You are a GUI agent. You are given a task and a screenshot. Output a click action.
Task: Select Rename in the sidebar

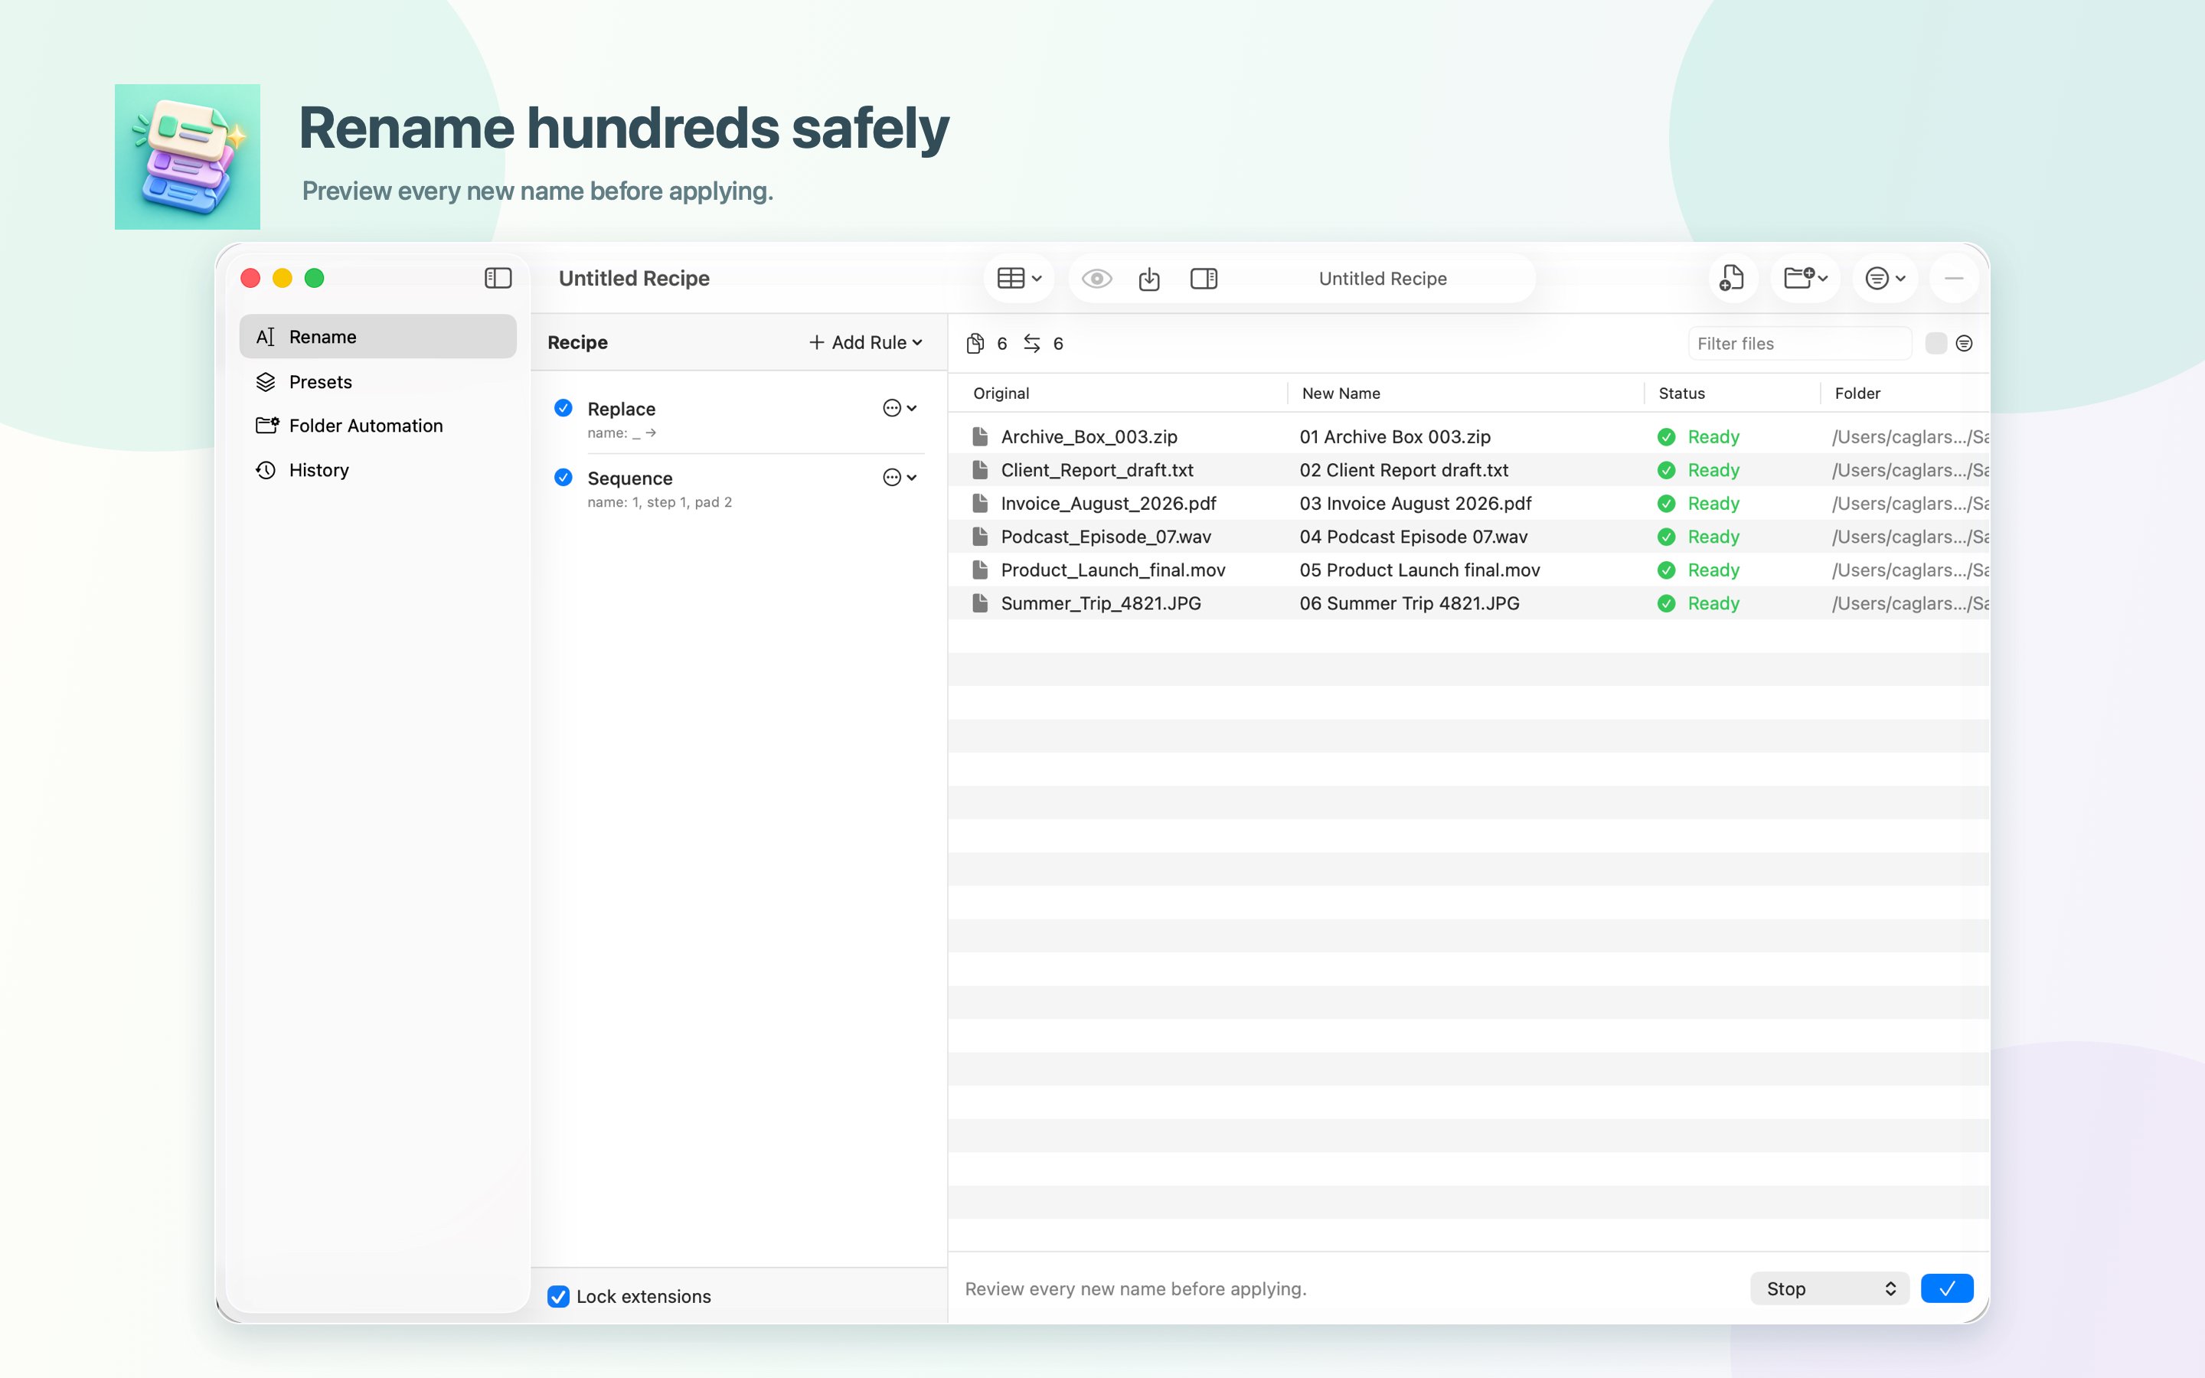(x=377, y=336)
